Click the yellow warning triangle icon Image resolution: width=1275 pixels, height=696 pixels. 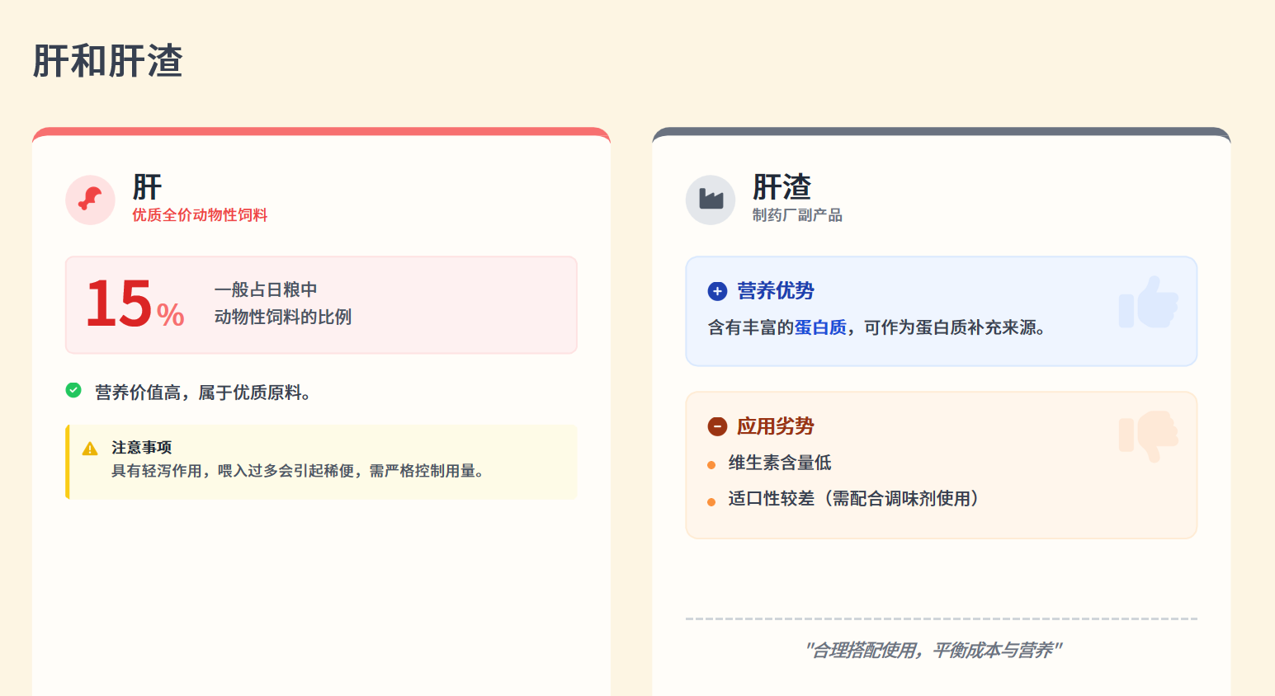pyautogui.click(x=90, y=449)
